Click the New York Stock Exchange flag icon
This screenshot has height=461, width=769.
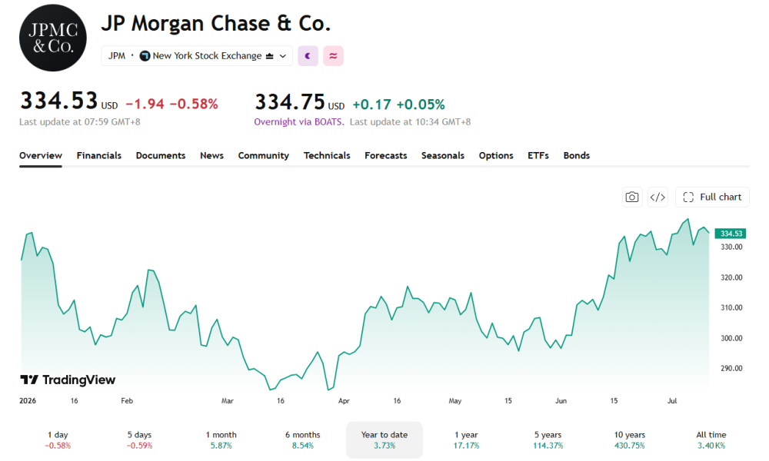click(x=145, y=56)
